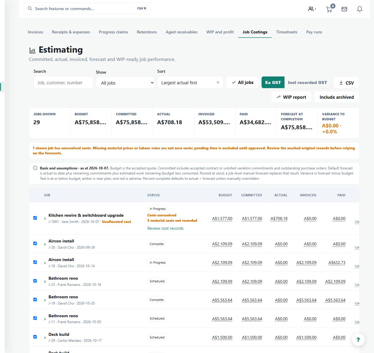Click Aircon install J-18 paid A$632.73

point(337,263)
